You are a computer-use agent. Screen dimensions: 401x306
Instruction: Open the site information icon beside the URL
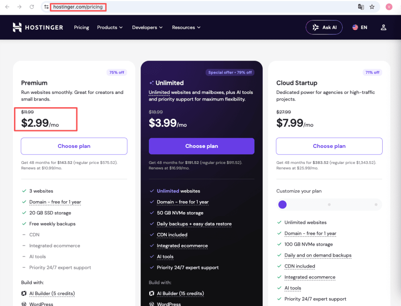pos(46,7)
